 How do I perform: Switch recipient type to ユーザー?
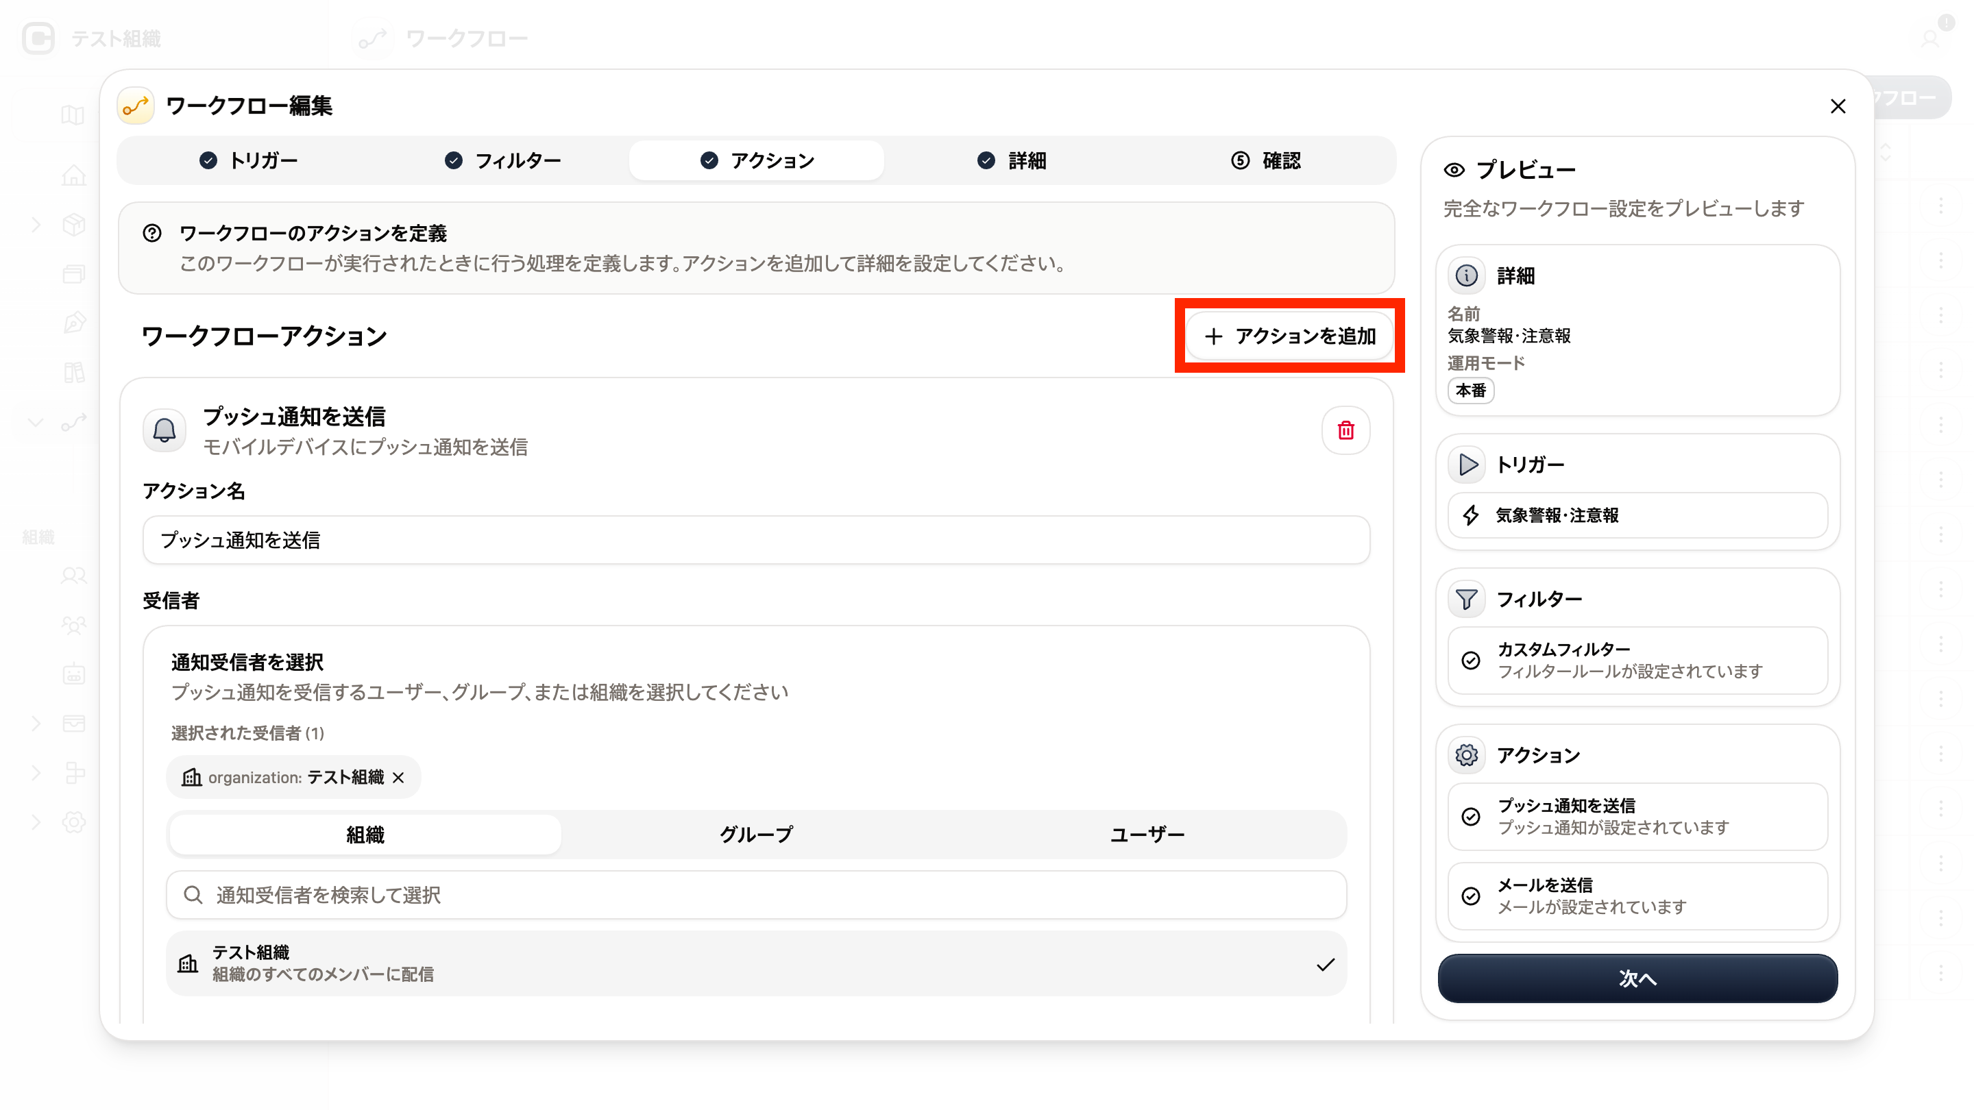click(x=1147, y=835)
